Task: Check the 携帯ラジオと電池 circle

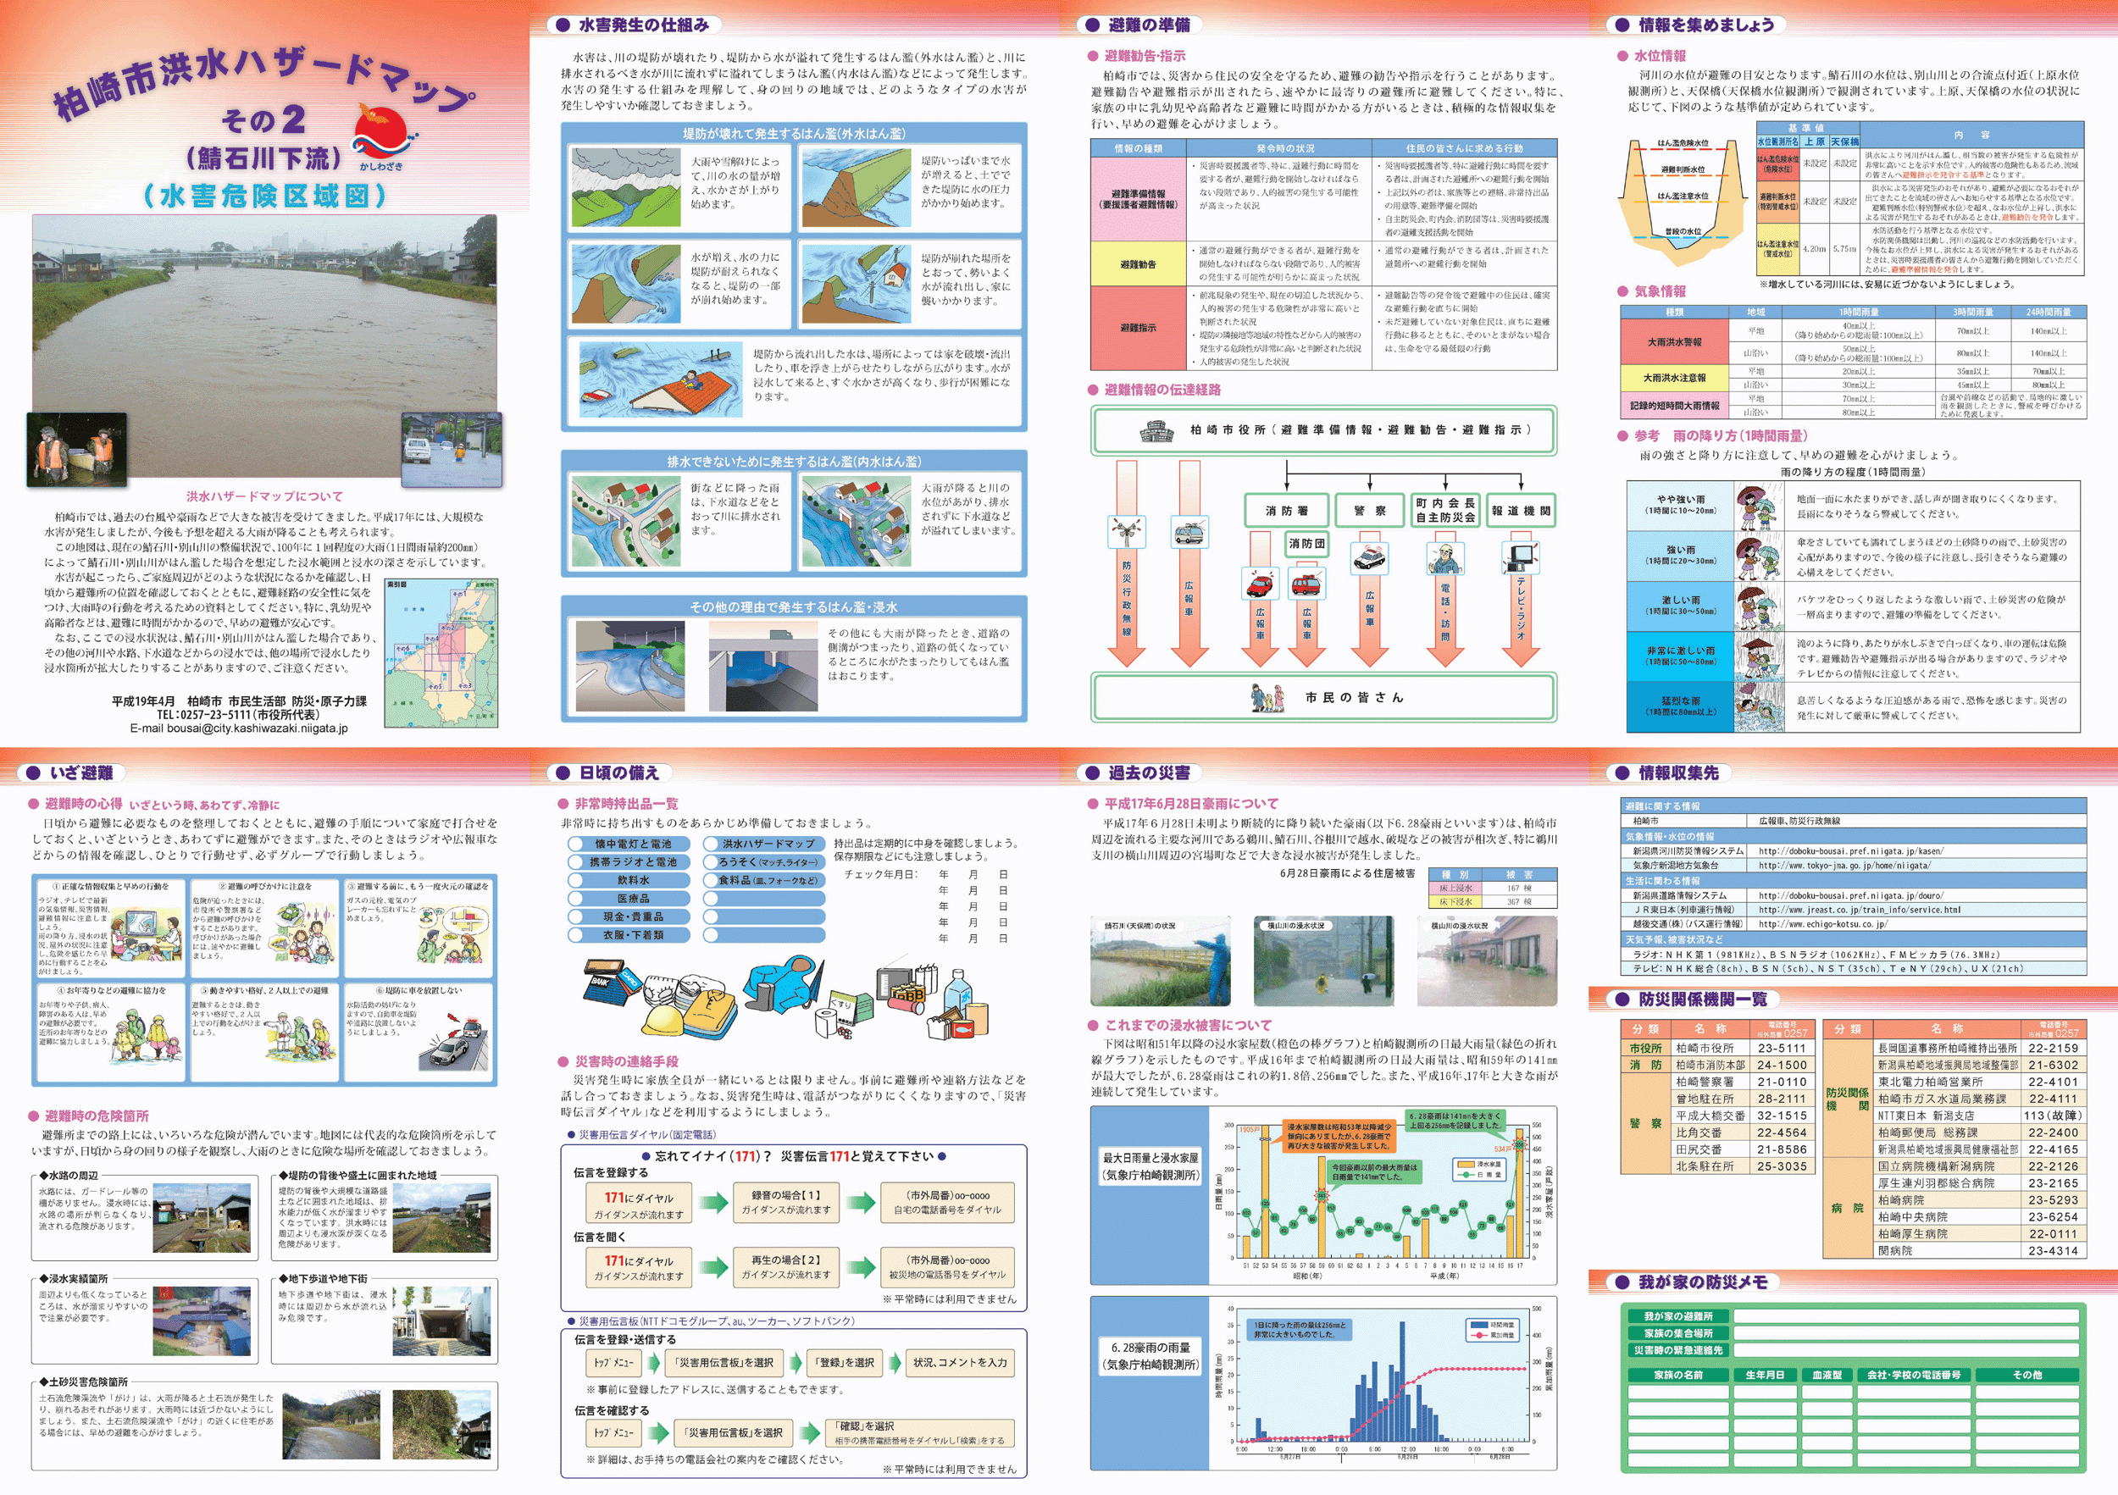Action: [x=575, y=862]
